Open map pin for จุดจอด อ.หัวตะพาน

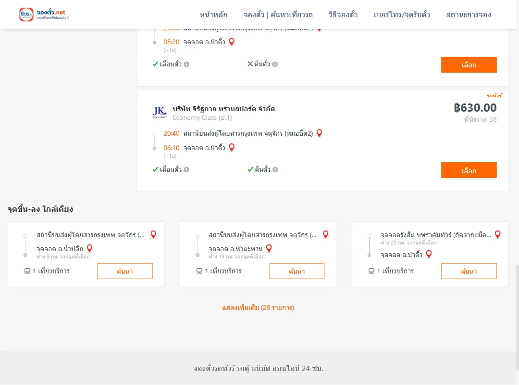269,248
